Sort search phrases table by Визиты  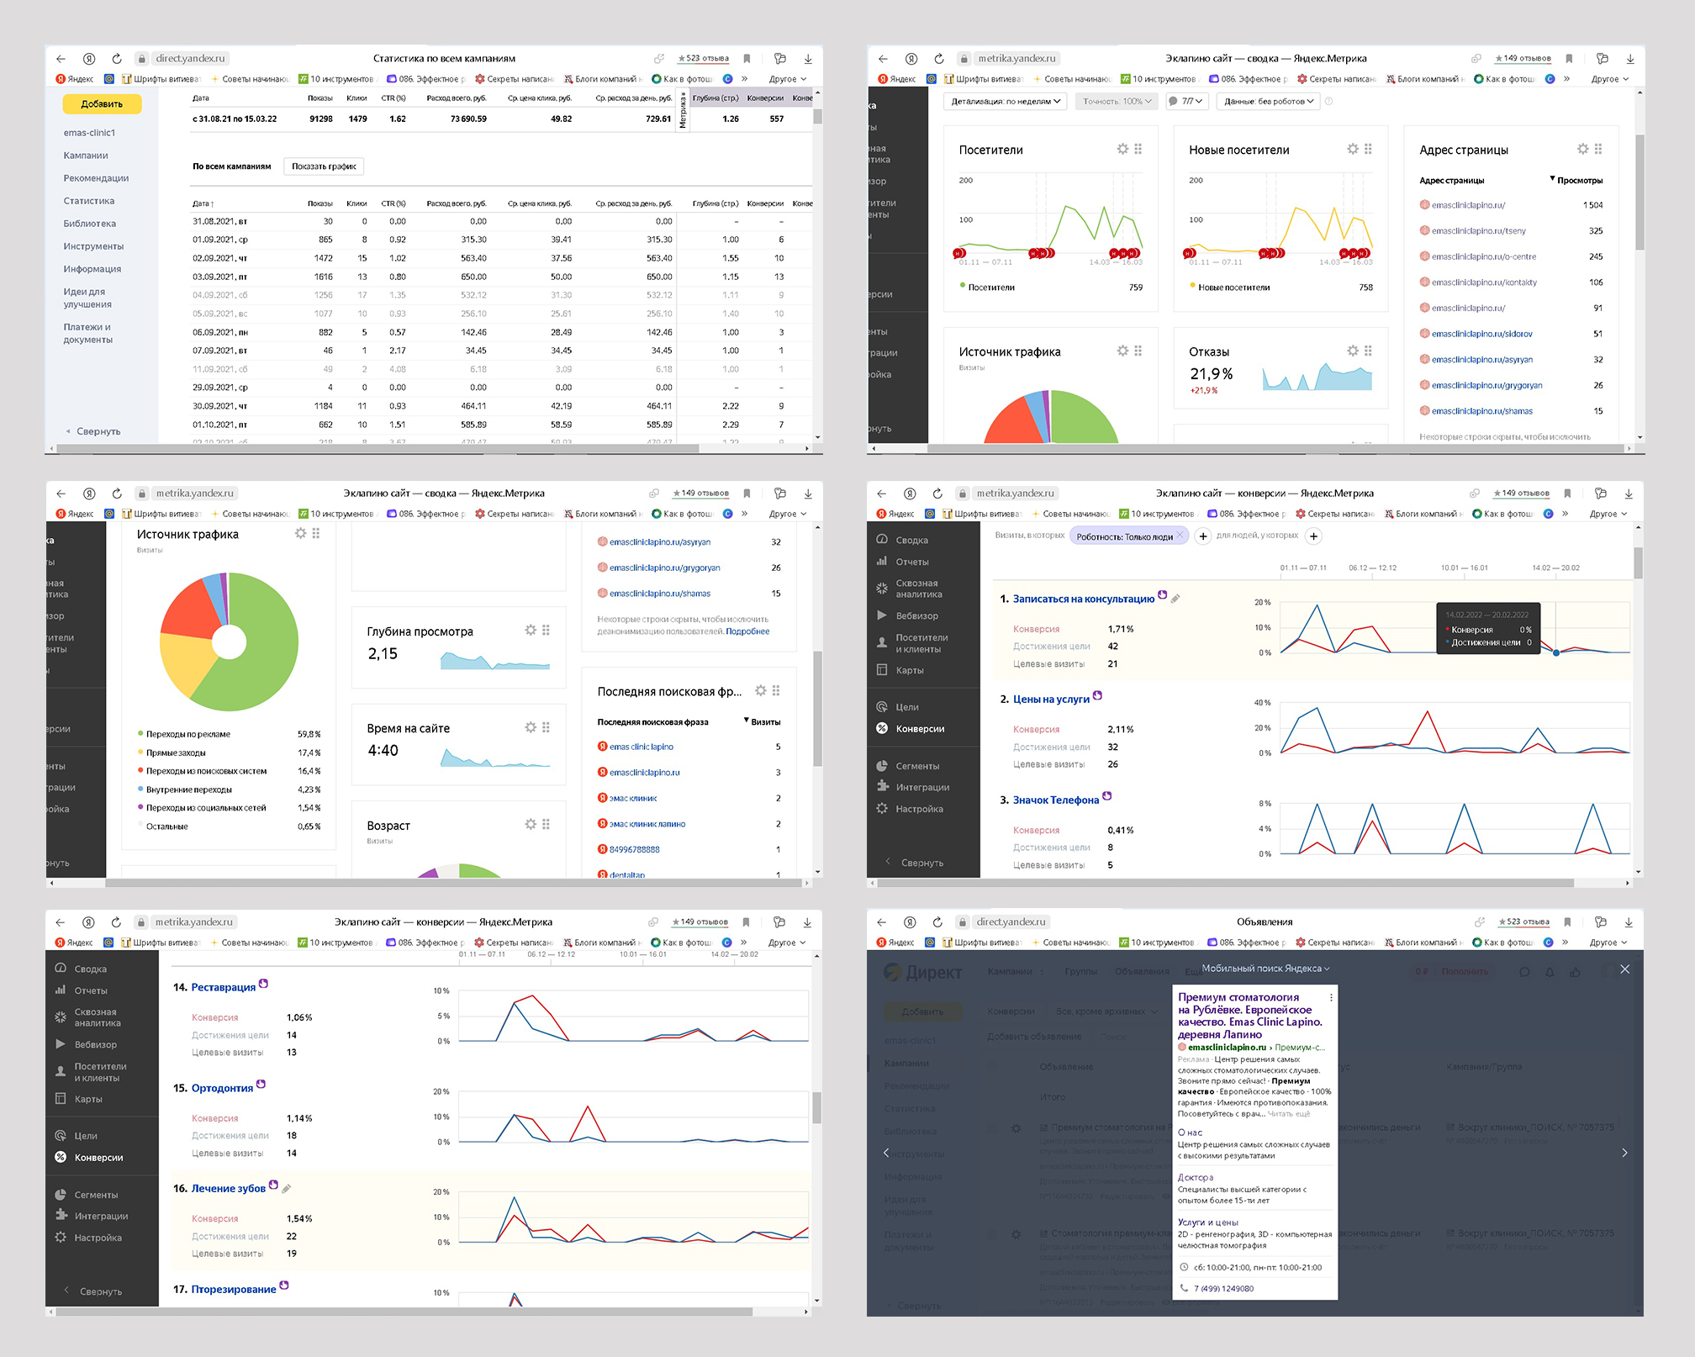point(762,722)
